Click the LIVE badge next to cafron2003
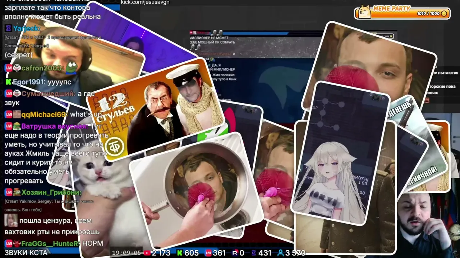Viewport: 460px width, 258px height. [8, 68]
